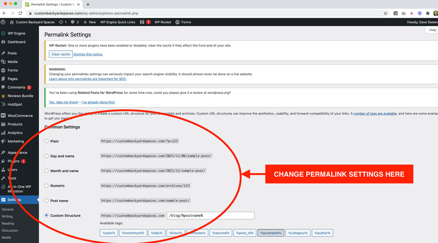
Task: Bookmark this page with the star icon
Action: coord(385,13)
